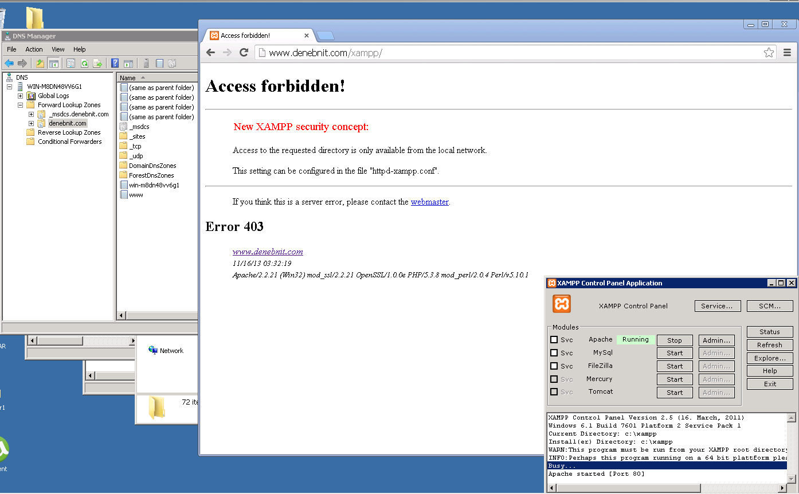Image resolution: width=799 pixels, height=494 pixels.
Task: Click the Network icon in the background window
Action: coord(153,350)
